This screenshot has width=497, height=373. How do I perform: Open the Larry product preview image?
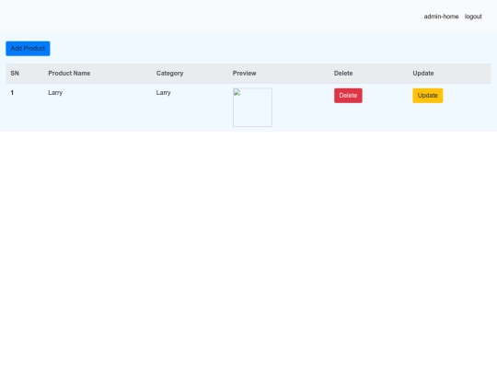[252, 108]
